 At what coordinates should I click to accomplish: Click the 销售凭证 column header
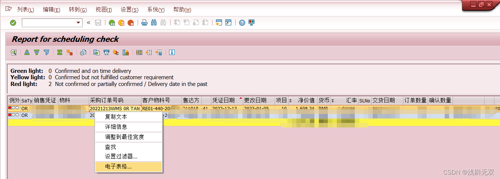coord(45,101)
